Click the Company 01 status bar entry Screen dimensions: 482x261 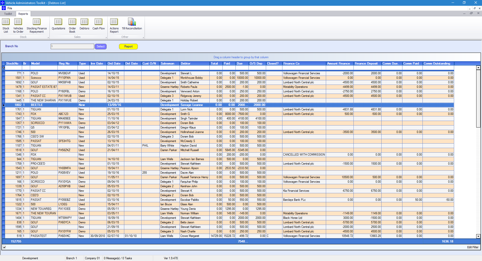92,258
